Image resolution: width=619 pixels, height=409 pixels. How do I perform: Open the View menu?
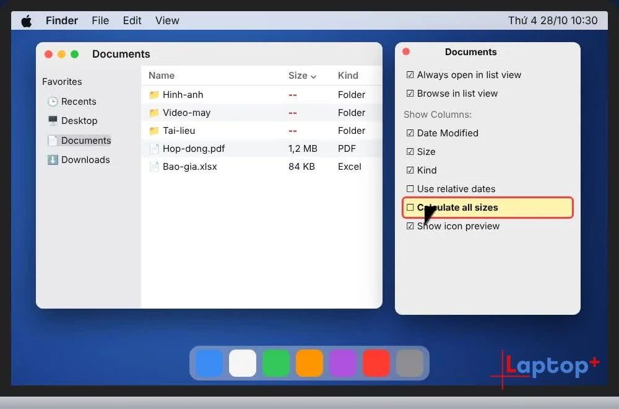pyautogui.click(x=167, y=20)
